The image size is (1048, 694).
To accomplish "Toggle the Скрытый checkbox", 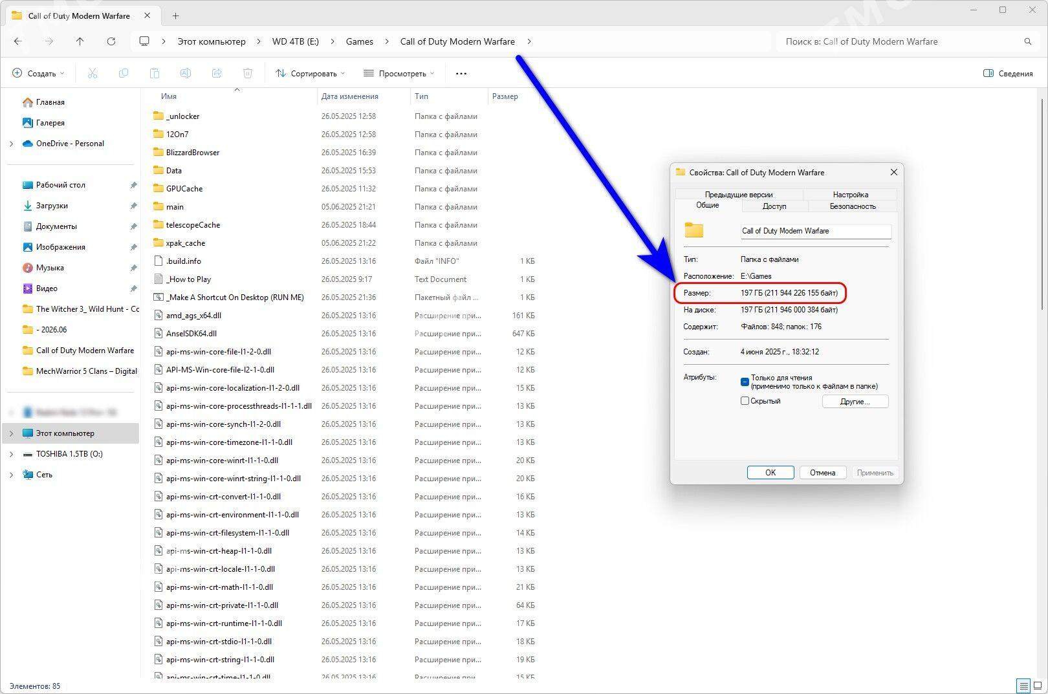I will point(745,401).
